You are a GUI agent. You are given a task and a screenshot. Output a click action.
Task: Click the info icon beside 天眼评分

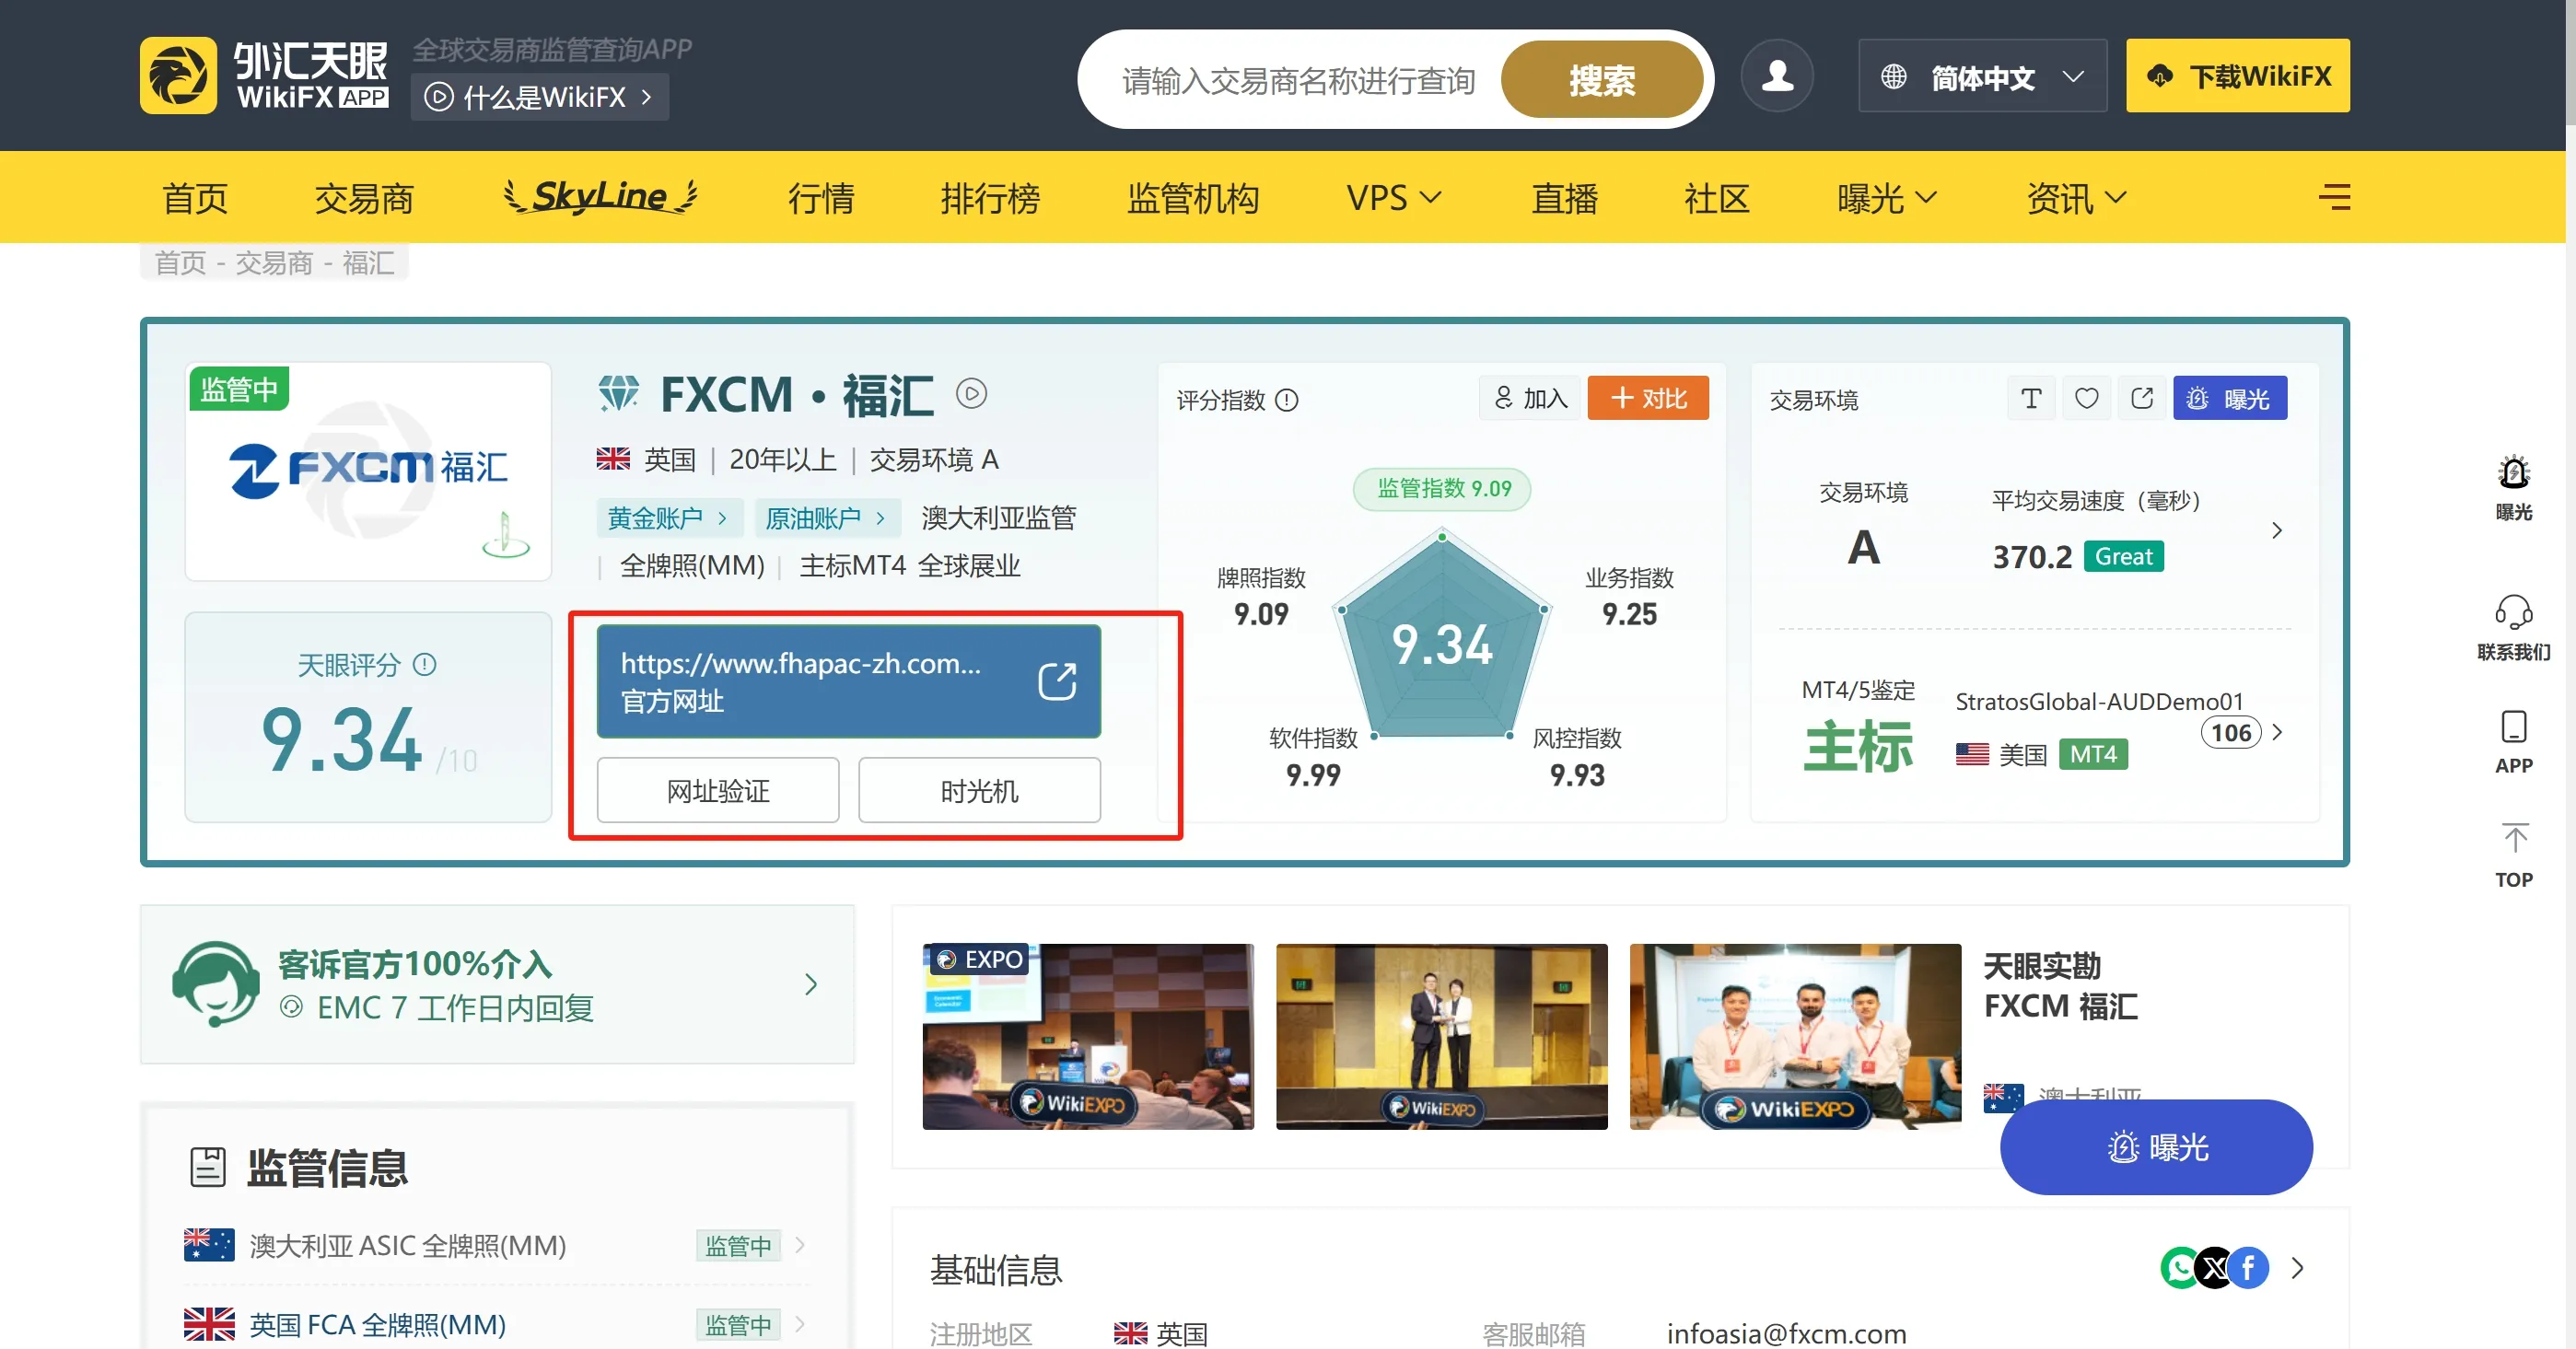(x=424, y=664)
